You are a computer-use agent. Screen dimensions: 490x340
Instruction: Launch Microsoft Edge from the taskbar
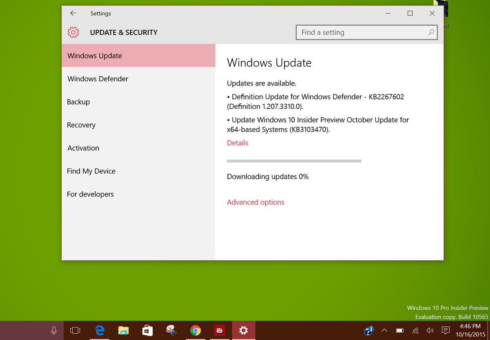100,330
